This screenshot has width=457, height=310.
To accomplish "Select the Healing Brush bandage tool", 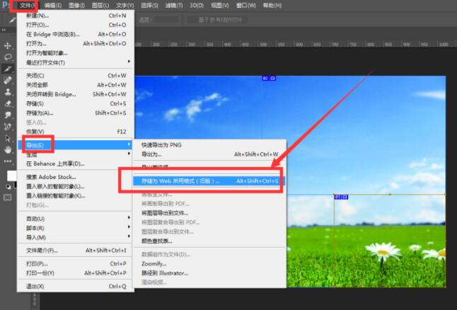I will tap(8, 80).
